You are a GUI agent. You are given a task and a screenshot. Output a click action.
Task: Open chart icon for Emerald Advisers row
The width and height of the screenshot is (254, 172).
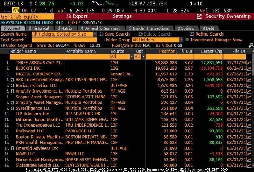pos(249,148)
